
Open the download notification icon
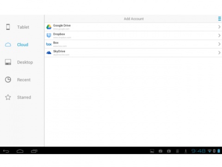tap(186, 151)
